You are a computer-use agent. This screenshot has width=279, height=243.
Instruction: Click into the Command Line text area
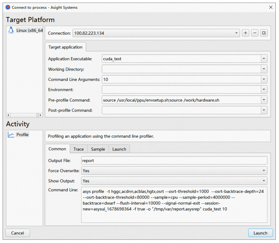[174, 205]
